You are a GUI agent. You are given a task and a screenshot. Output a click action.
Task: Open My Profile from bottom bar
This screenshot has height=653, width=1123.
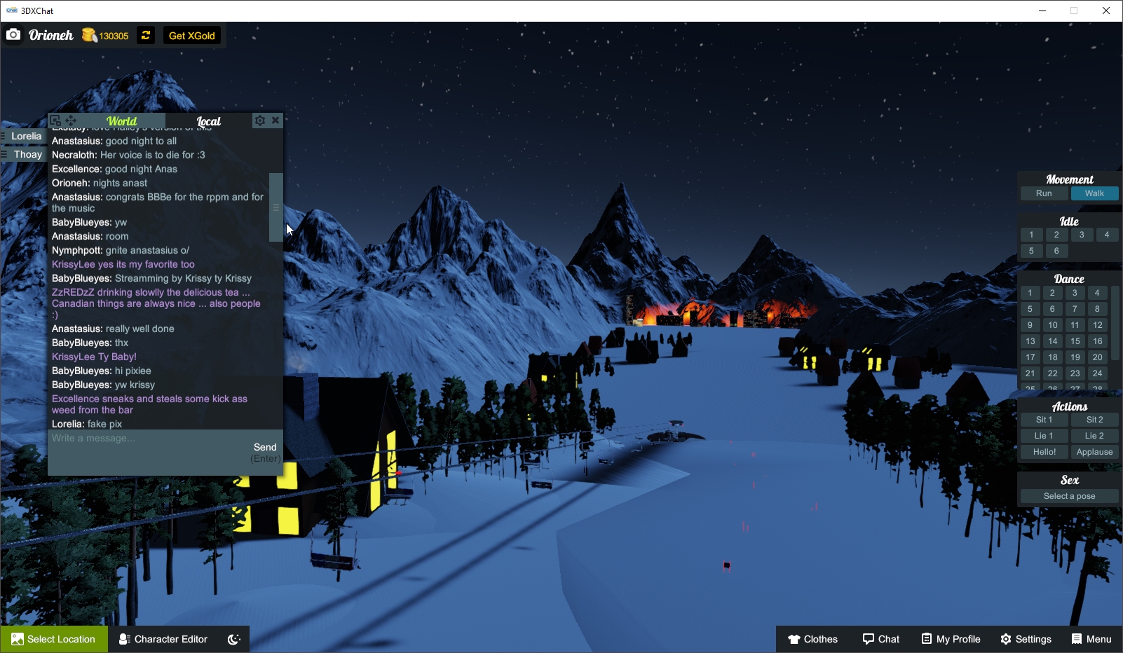(x=951, y=638)
